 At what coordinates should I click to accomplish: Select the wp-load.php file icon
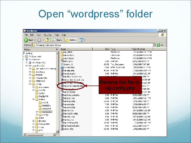62,98
